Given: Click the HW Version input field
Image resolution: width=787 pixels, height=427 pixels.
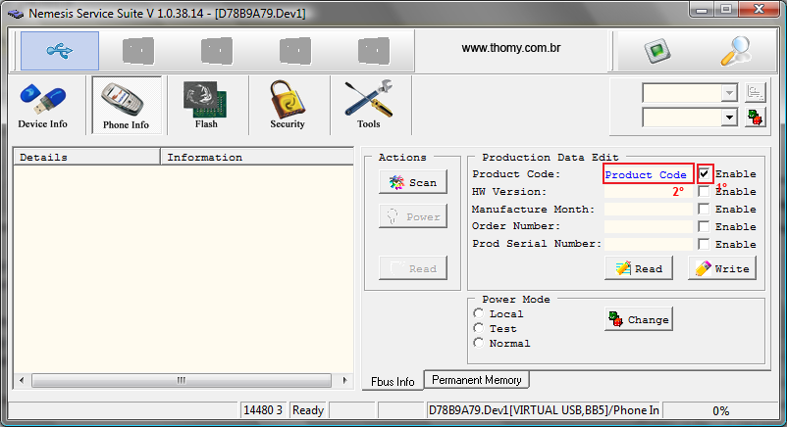Looking at the screenshot, I should point(649,191).
